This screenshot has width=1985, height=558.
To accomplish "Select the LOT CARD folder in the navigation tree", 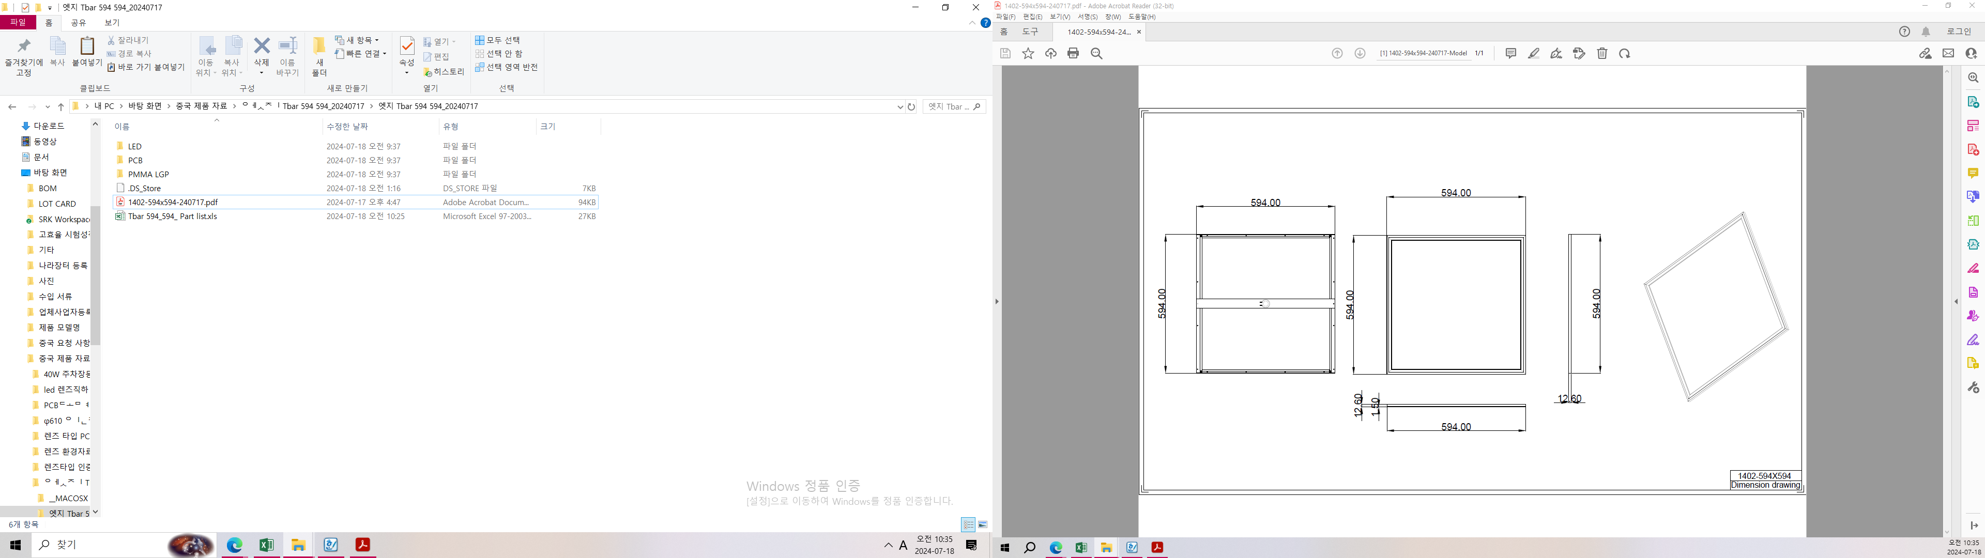I will [x=57, y=204].
